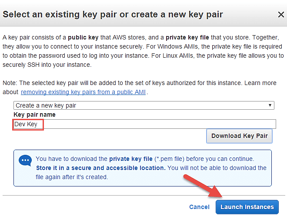Click bold 'private key file' in the info box
This screenshot has width=287, height=219.
point(132,159)
